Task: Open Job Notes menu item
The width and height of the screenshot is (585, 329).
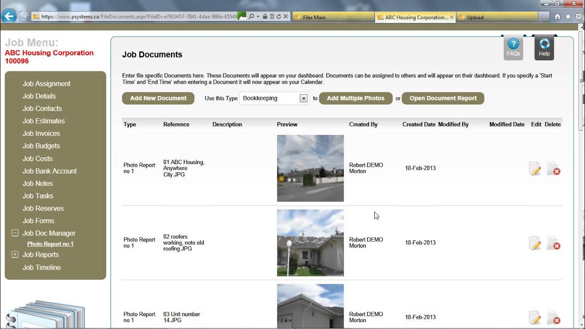Action: point(38,183)
